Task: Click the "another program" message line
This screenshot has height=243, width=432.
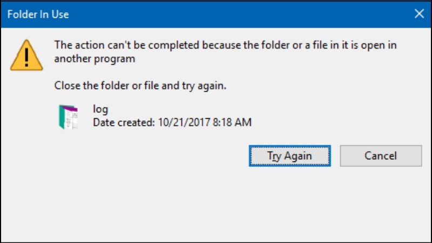Action: 95,59
